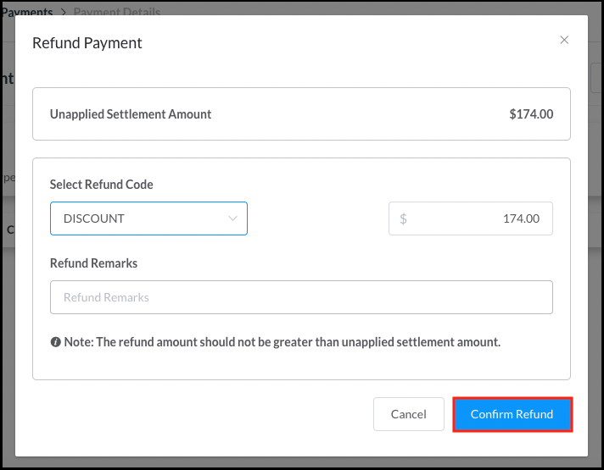
Task: Click the chevron arrow in refund code dropdown
Action: coord(233,218)
